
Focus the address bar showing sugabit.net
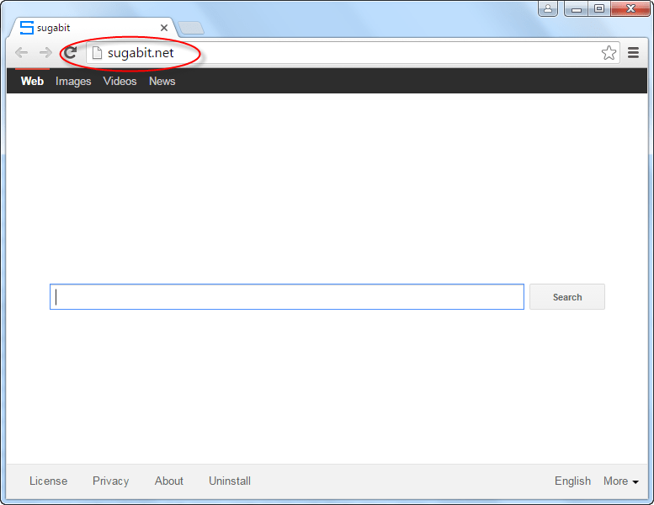coord(353,53)
